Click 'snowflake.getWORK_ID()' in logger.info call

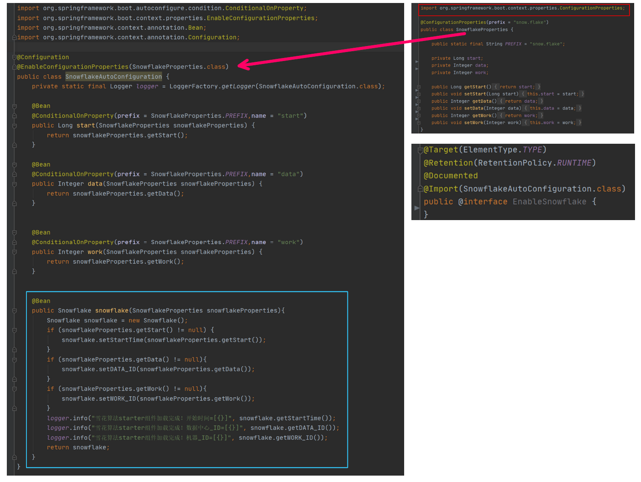pos(281,438)
